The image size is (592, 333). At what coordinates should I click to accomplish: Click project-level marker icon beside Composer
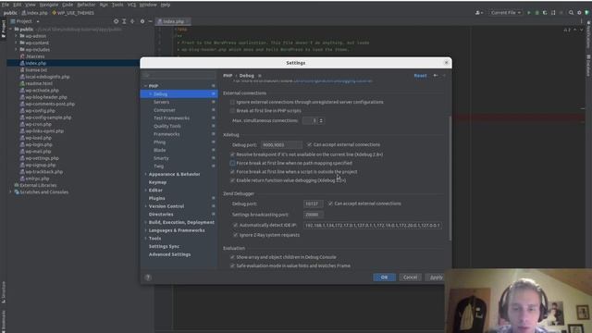point(214,110)
